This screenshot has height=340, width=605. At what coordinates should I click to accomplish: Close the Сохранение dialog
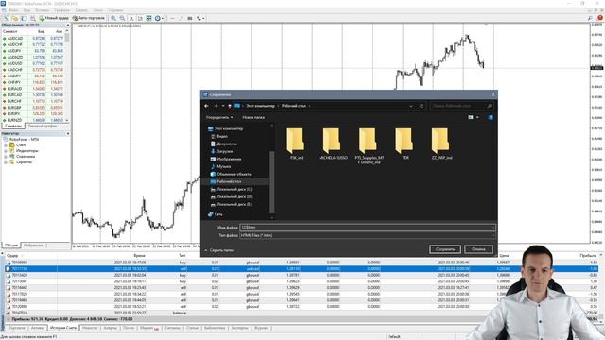(493, 94)
